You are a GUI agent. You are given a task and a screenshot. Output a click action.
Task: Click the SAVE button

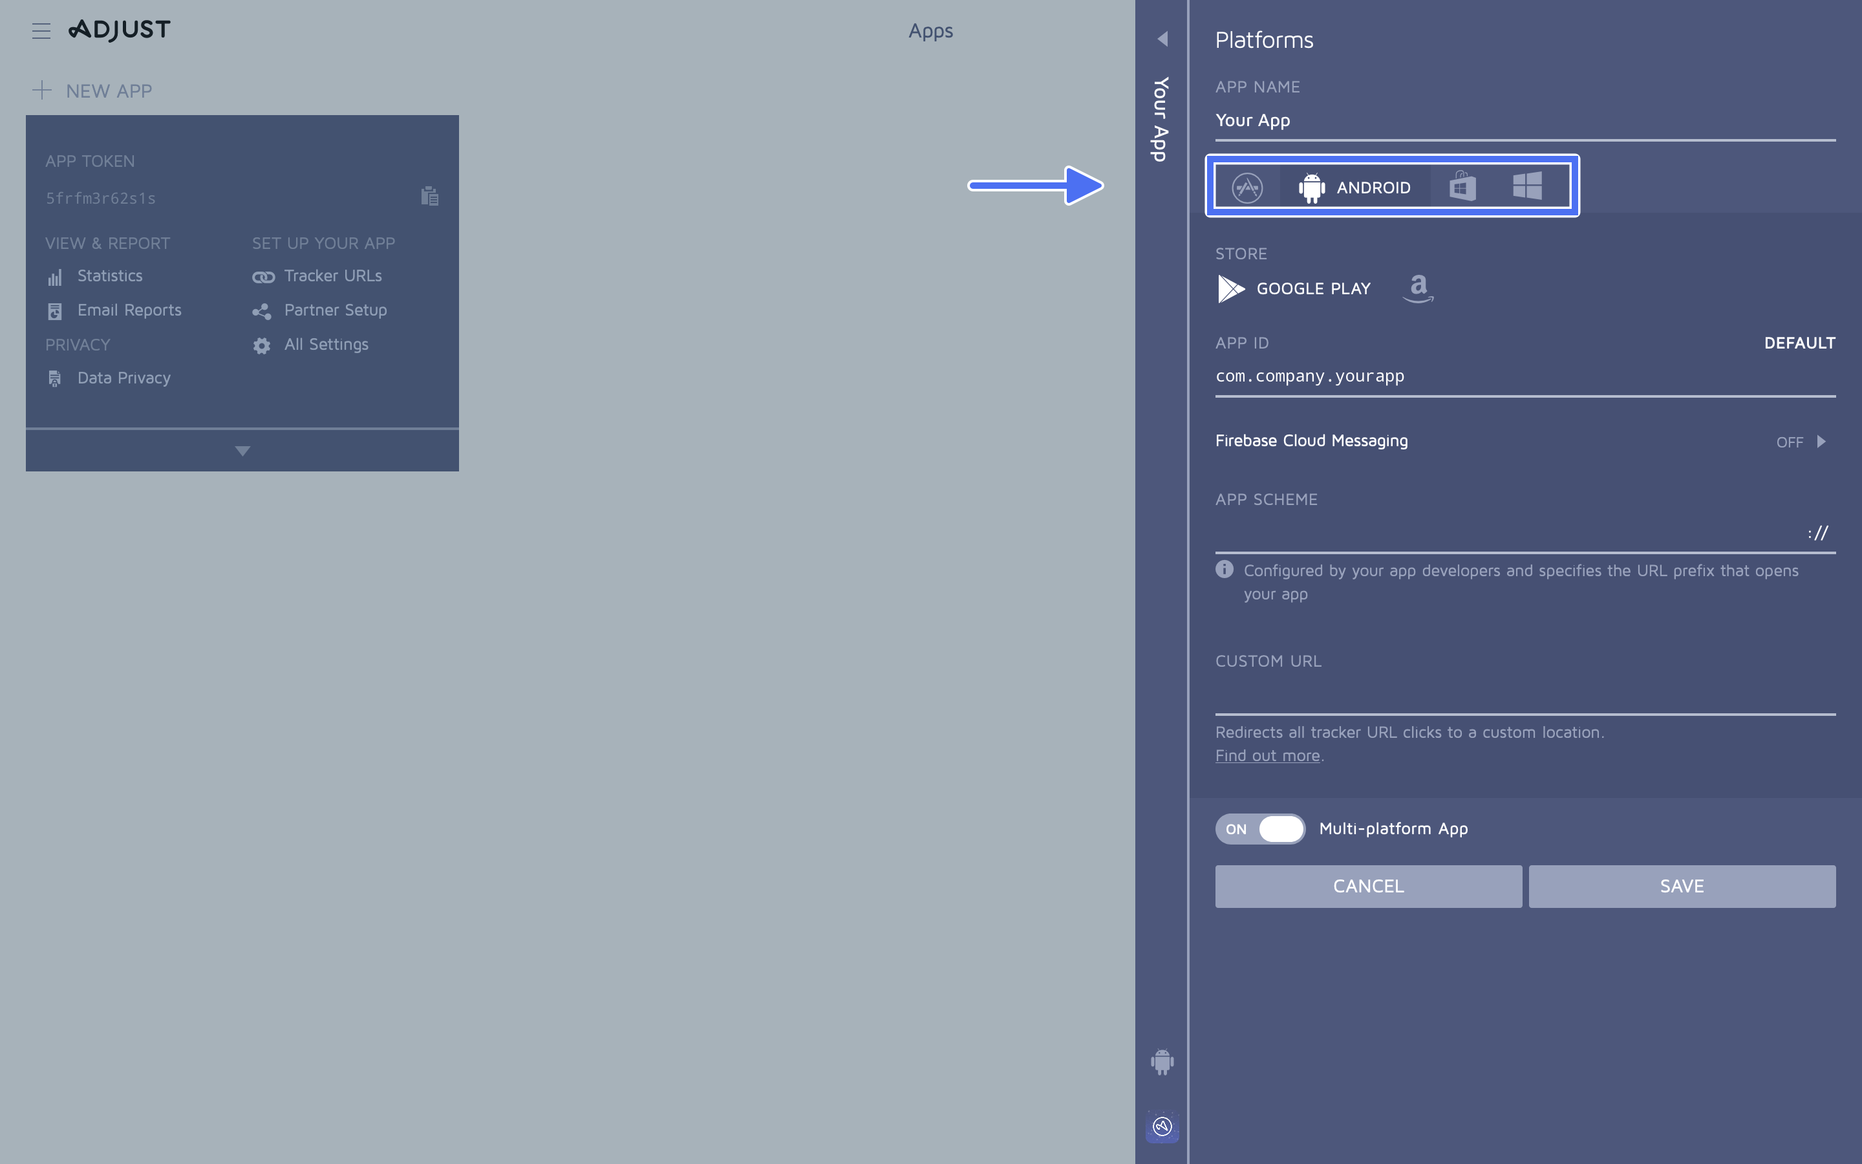click(1681, 885)
